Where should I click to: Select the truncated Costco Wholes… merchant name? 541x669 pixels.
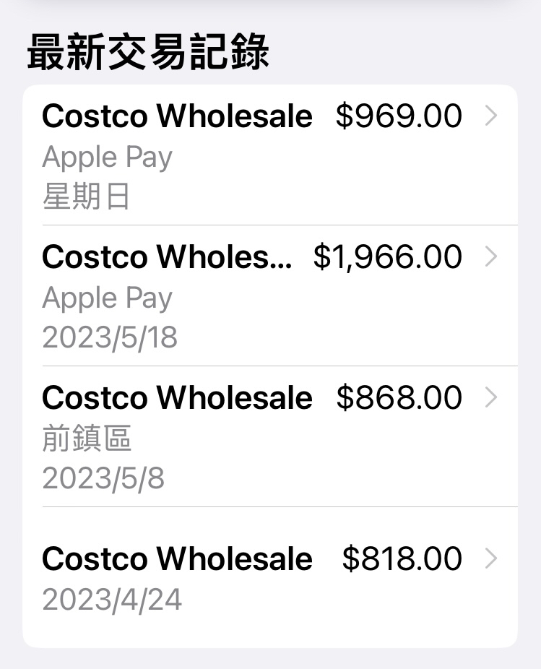tap(168, 257)
